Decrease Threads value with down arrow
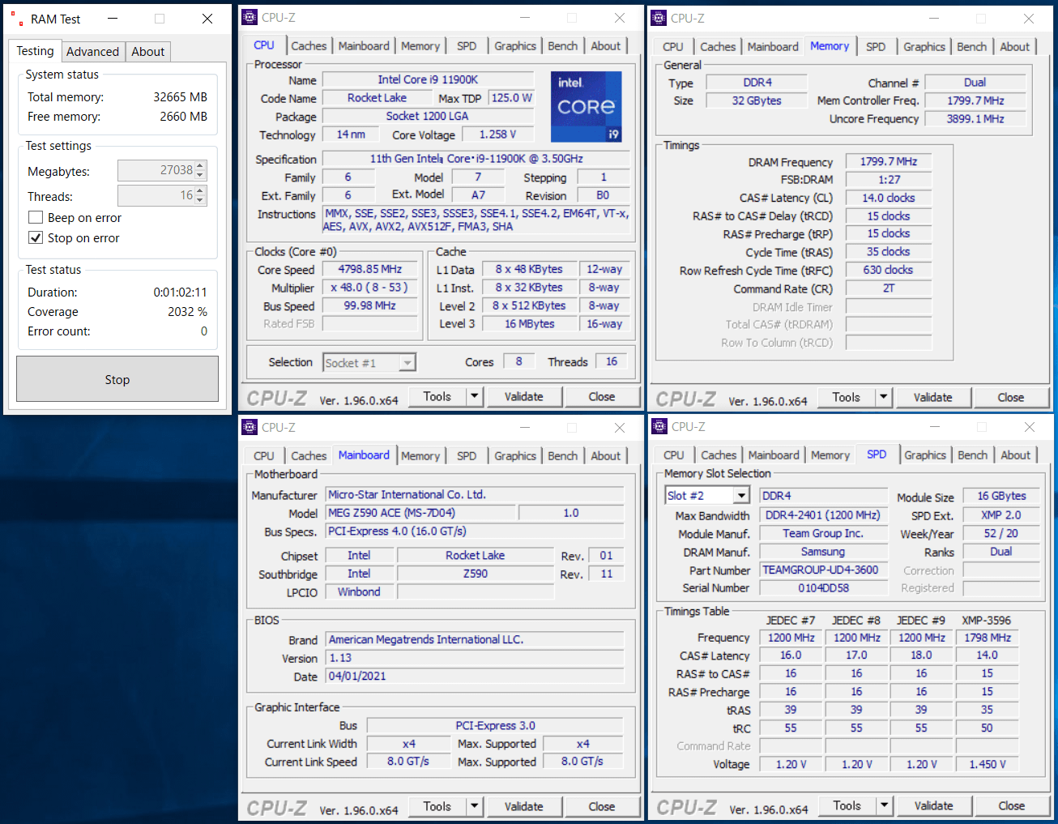Screen dimensions: 1058x824 (x=201, y=200)
